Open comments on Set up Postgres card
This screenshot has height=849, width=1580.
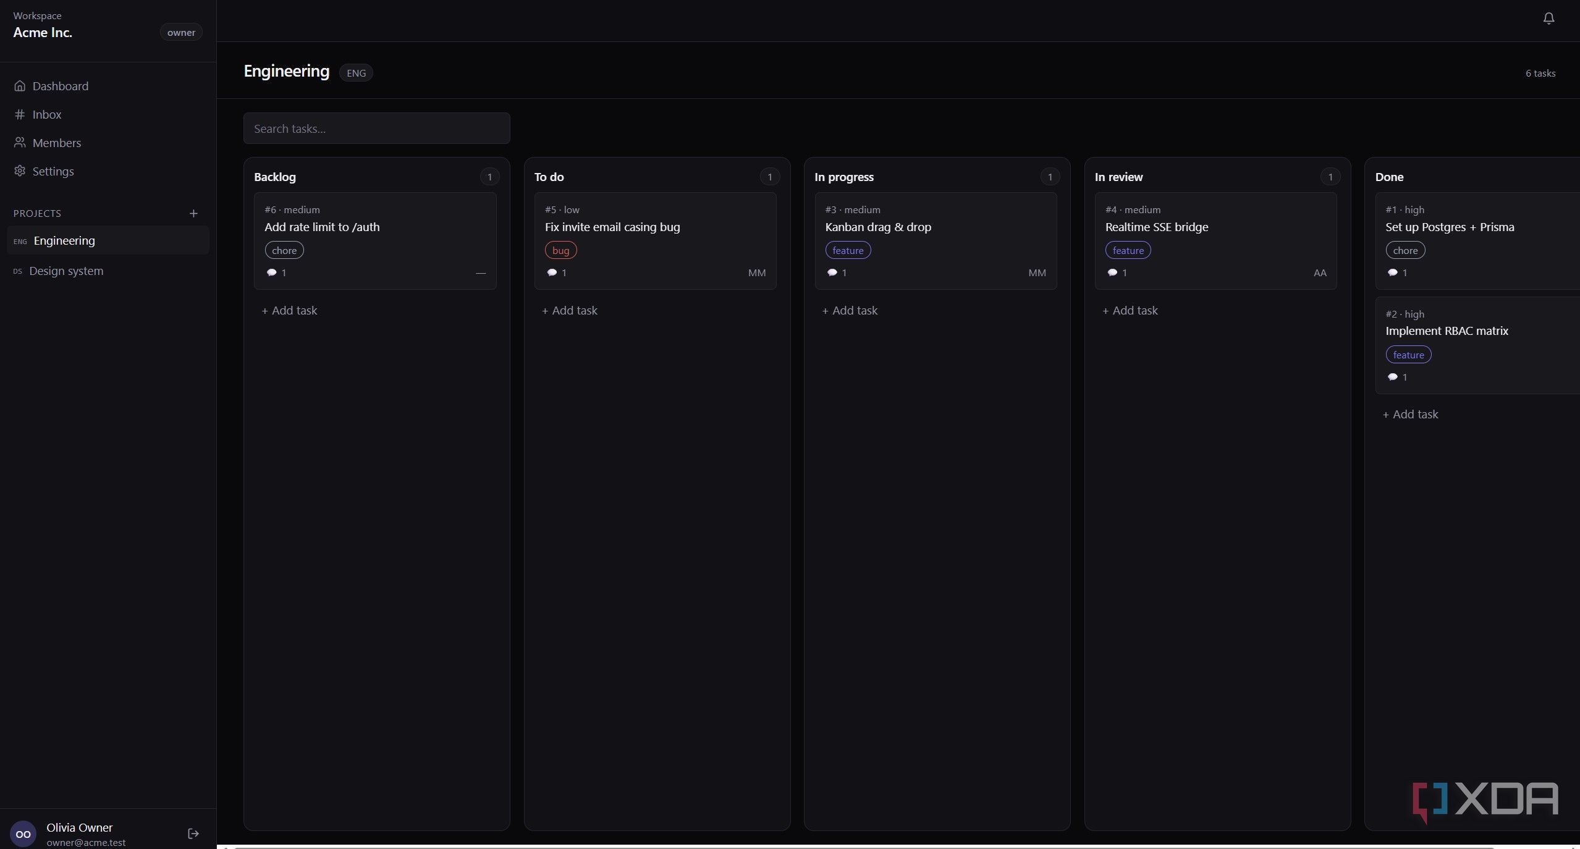tap(1397, 272)
